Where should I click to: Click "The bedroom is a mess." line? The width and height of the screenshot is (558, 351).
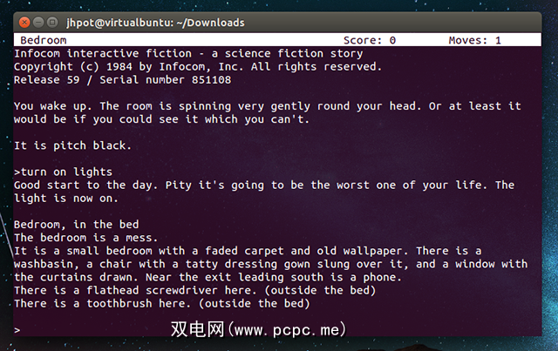pyautogui.click(x=85, y=238)
